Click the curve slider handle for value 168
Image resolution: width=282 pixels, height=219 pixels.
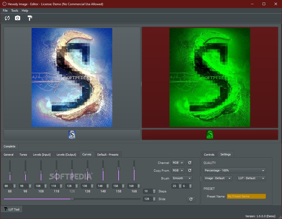click(x=134, y=168)
